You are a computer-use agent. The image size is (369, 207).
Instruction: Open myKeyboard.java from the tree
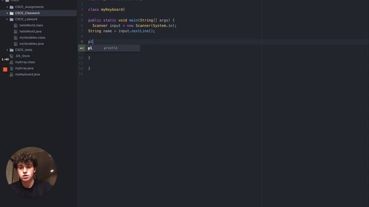(x=27, y=74)
